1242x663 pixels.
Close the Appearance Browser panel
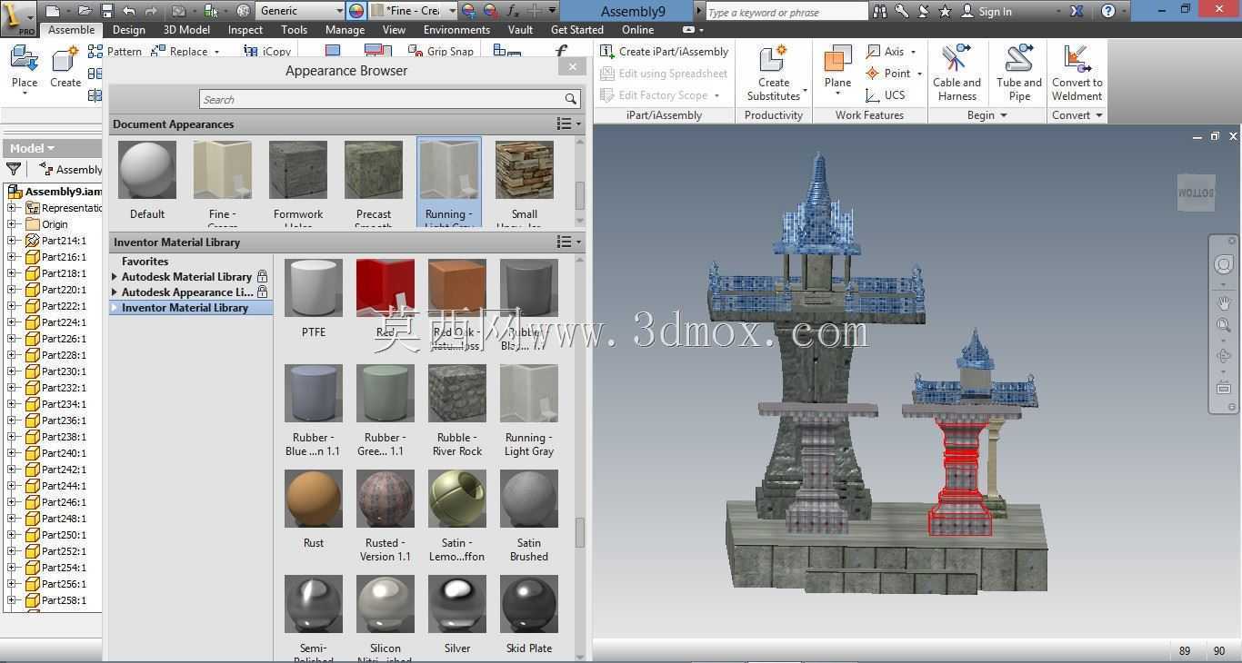click(572, 66)
